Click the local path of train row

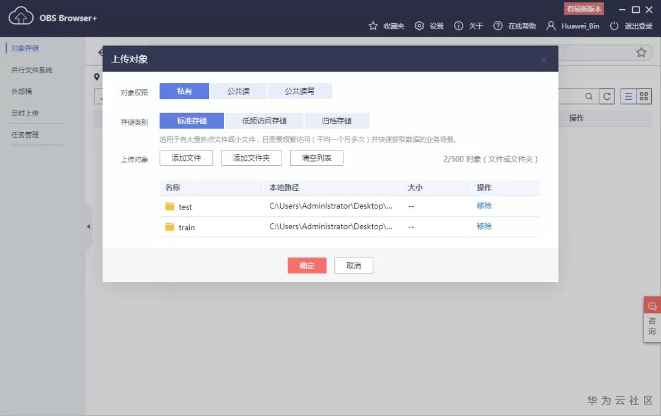(x=331, y=226)
